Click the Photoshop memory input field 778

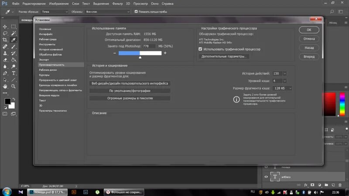[x=149, y=46]
